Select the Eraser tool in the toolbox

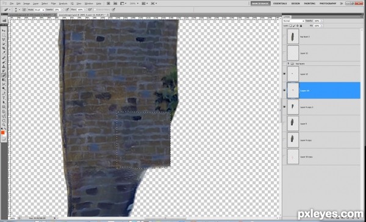tap(4, 76)
